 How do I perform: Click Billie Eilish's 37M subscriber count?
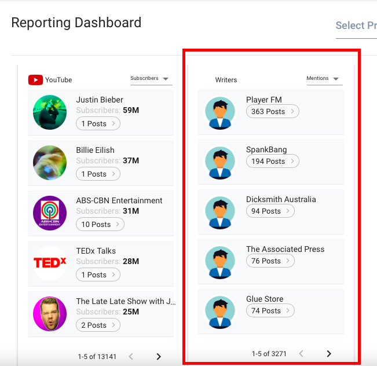(131, 160)
